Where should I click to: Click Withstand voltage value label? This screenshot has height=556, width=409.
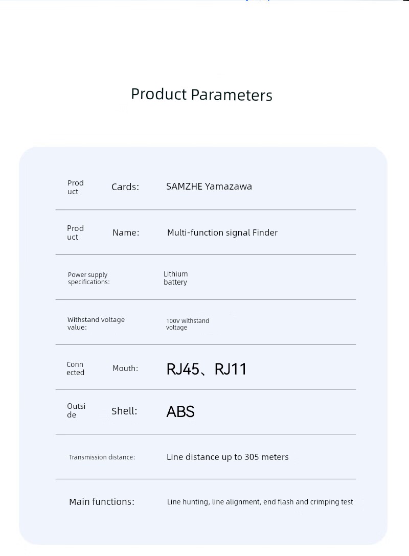pos(96,323)
